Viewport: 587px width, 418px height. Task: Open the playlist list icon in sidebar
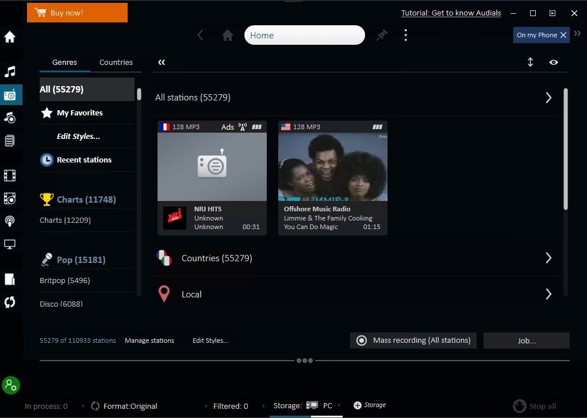[x=10, y=141]
